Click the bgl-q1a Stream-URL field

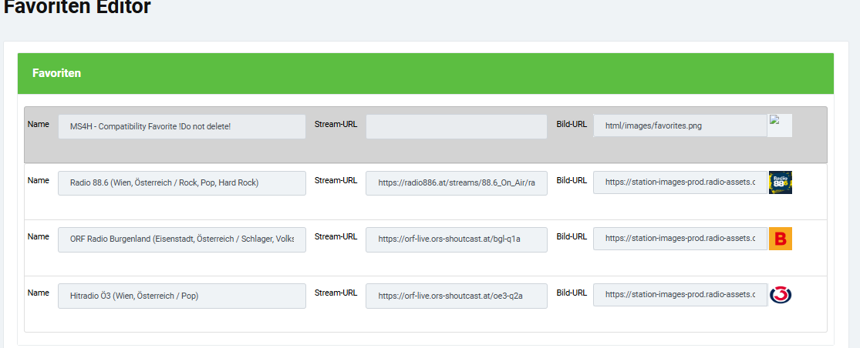tap(457, 239)
